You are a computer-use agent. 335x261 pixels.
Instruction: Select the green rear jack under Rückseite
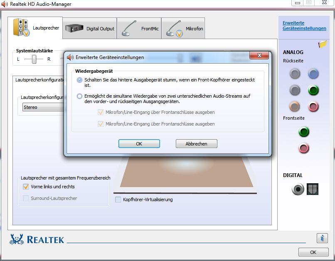tap(313, 90)
